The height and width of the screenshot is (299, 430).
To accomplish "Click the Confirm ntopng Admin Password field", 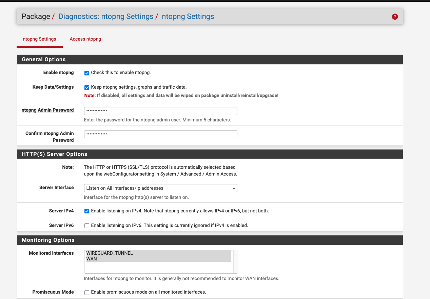I will click(160, 134).
